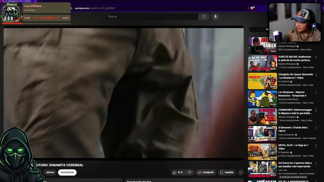The image size is (324, 182).
Task: Open El FedeWolf channel under Chespirito video
Action: click(284, 82)
